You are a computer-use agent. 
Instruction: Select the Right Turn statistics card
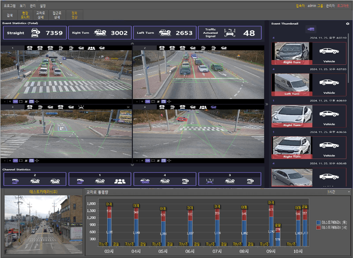(100, 33)
